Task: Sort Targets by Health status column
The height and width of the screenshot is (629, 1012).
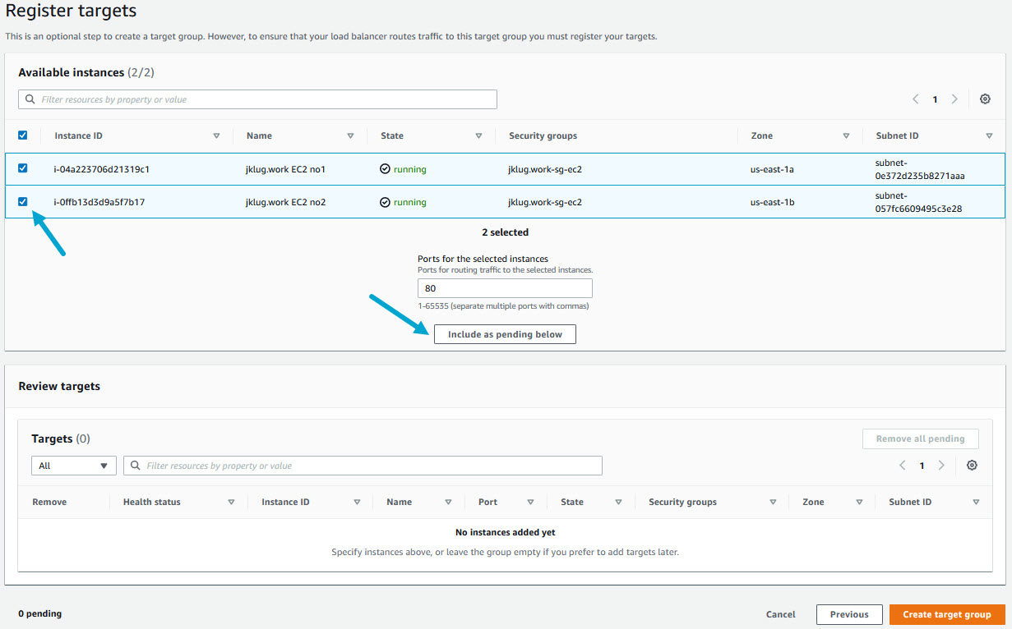Action: point(231,502)
